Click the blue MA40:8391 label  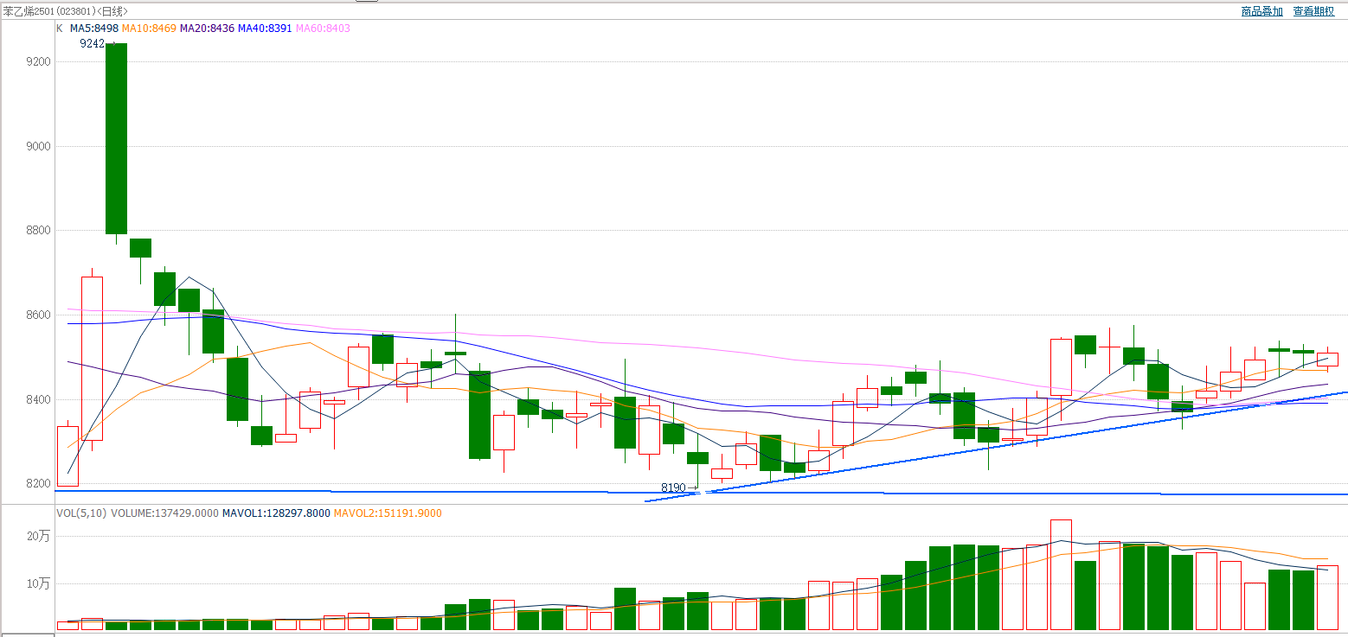point(265,29)
